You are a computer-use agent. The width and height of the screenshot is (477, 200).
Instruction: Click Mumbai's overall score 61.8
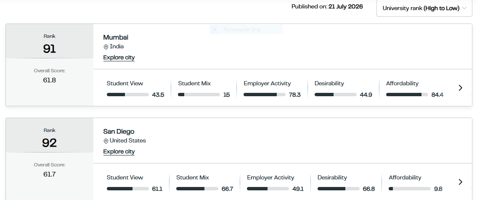pos(50,80)
